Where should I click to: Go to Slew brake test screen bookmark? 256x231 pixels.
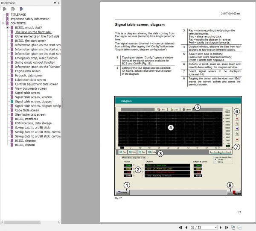coord(30,114)
